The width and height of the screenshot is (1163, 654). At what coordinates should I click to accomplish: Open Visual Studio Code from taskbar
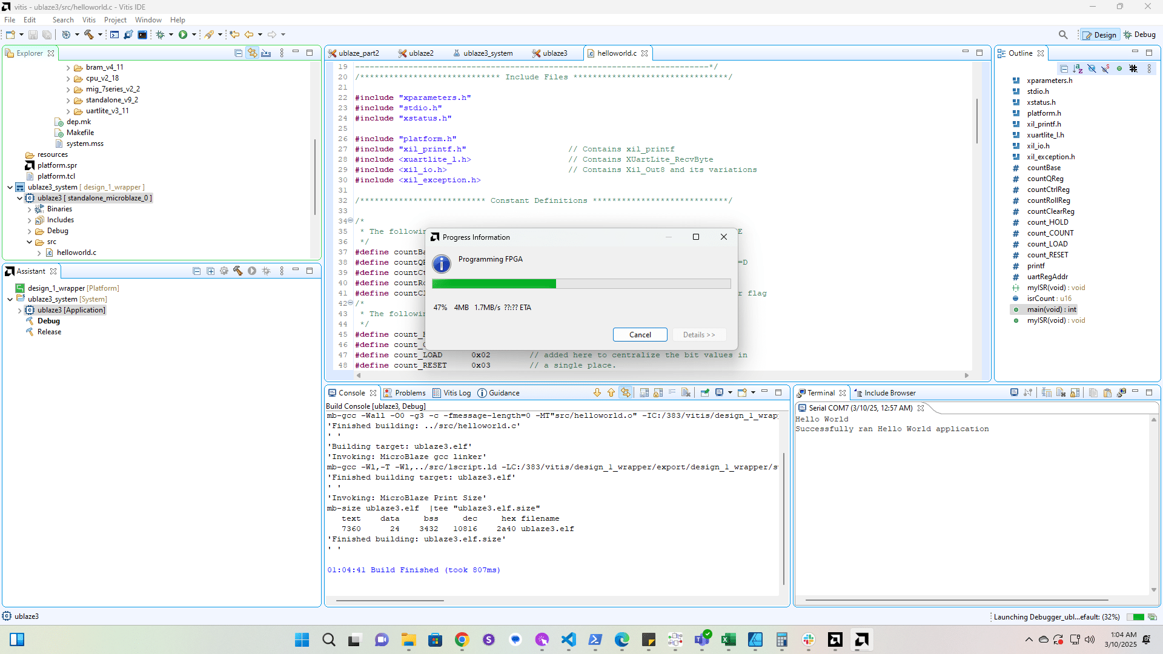click(568, 639)
